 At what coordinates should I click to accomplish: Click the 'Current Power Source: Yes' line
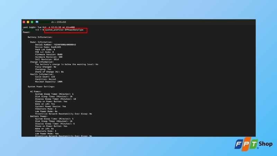(x=51, y=106)
